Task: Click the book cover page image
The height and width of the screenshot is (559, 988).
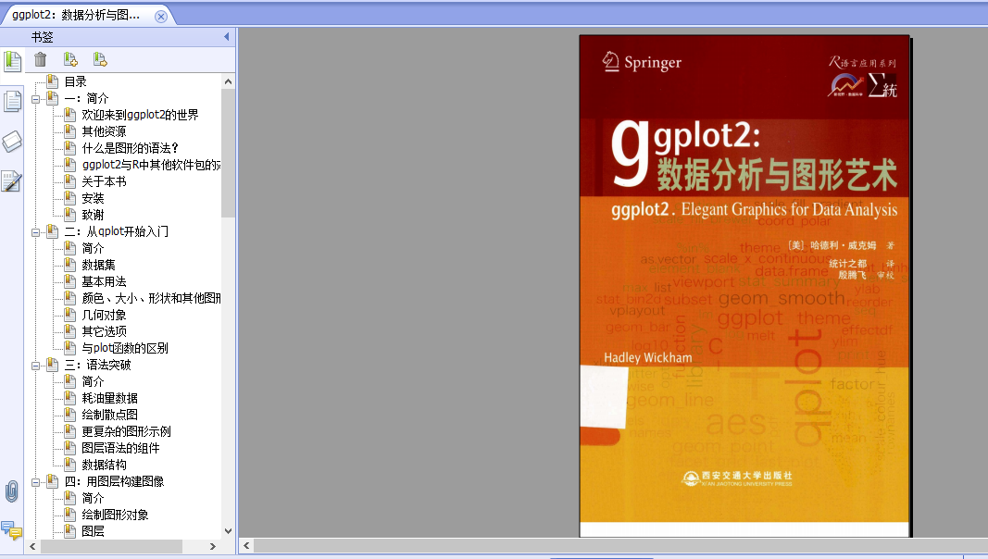Action: (x=744, y=286)
